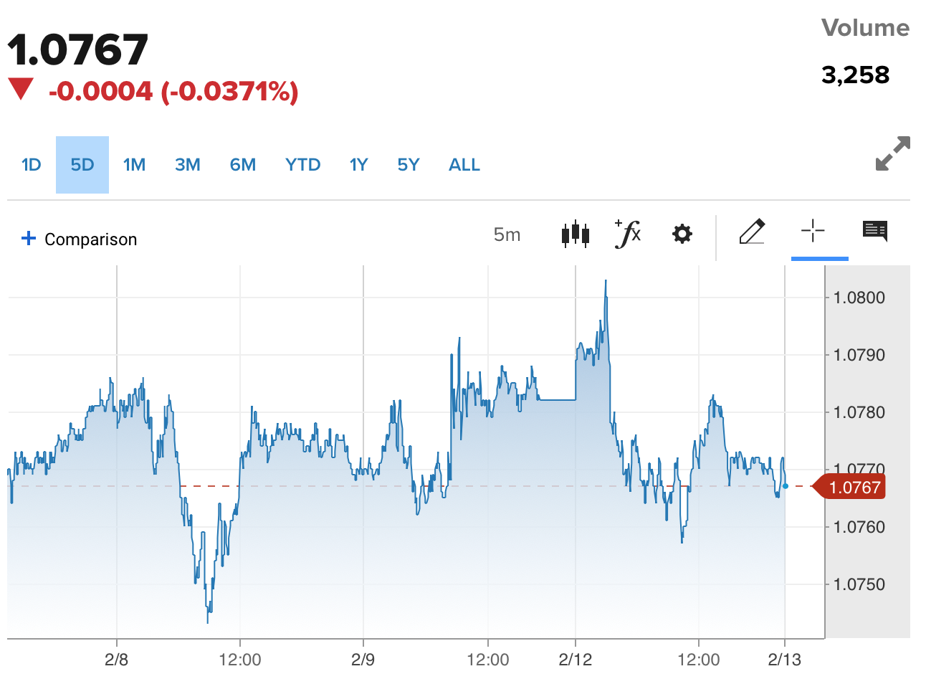Show the 3M time range
Viewport: 926px width, 684px height.
tap(187, 165)
